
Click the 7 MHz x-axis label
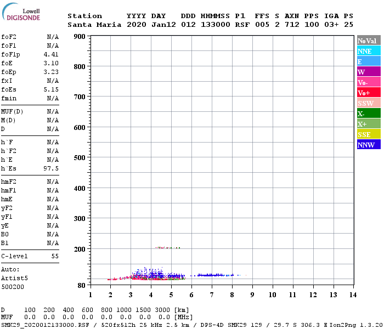click(212, 295)
